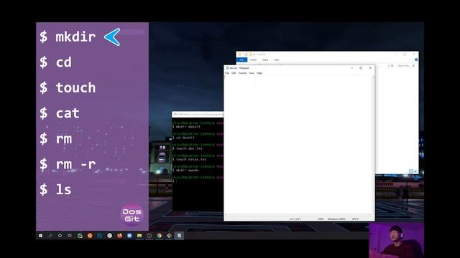Switch to View tab in Explorer

click(276, 59)
